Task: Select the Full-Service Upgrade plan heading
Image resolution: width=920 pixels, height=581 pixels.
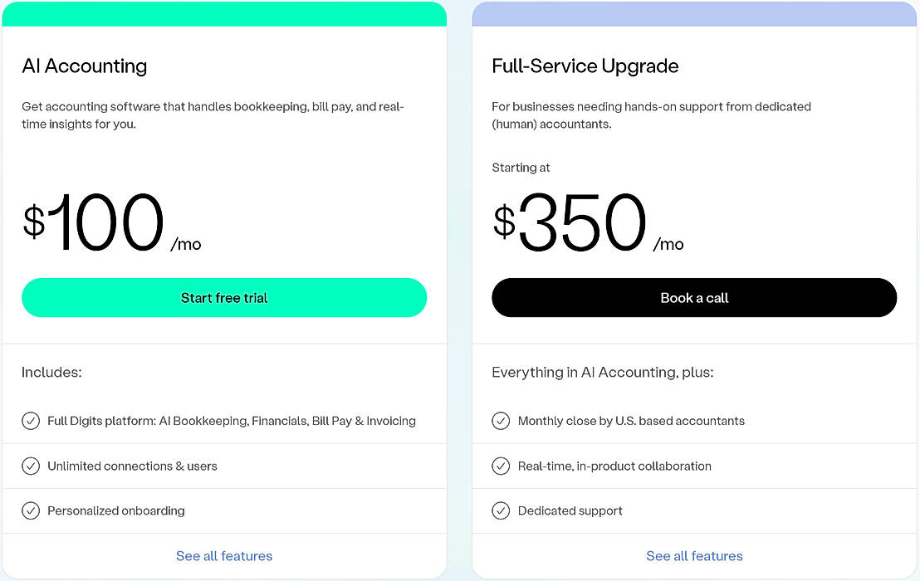Action: (585, 66)
